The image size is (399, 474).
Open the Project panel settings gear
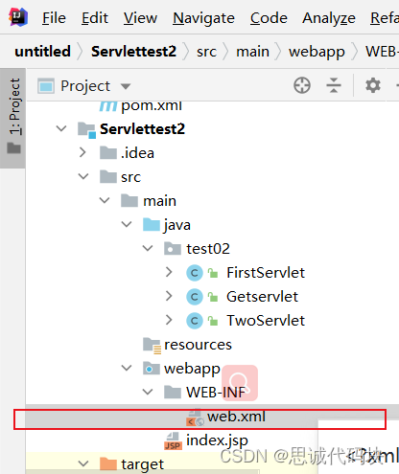(373, 85)
